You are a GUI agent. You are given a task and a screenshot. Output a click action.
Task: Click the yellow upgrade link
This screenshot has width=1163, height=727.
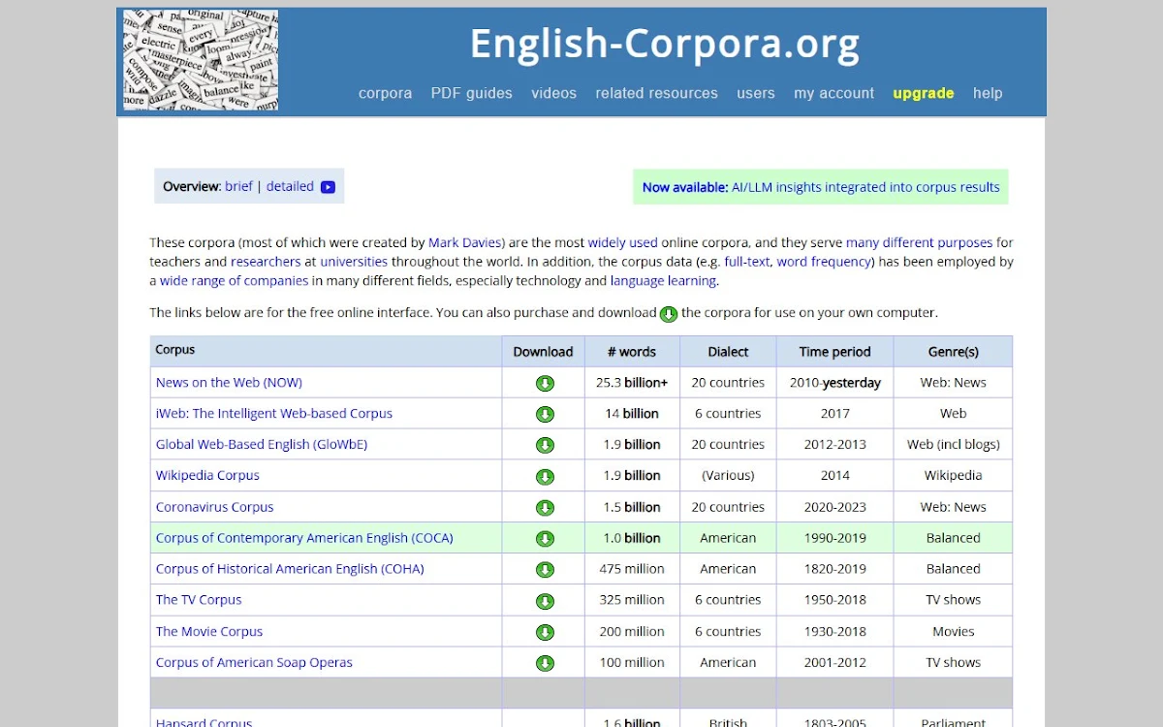pyautogui.click(x=924, y=93)
